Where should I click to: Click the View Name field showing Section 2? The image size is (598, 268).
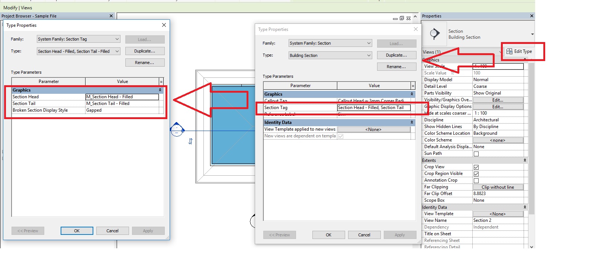[x=498, y=220]
